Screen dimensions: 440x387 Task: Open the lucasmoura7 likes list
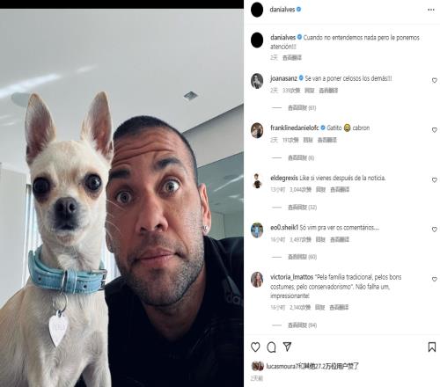pyautogui.click(x=312, y=366)
